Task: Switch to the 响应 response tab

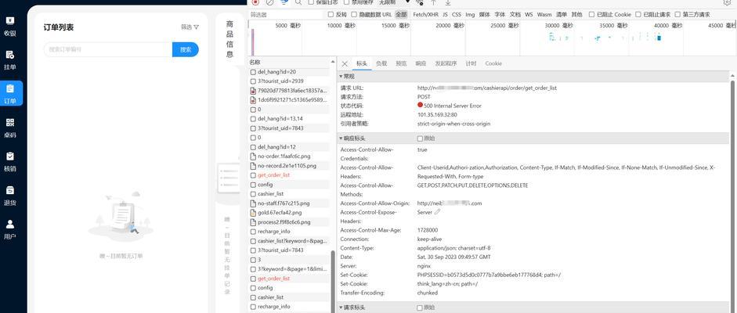Action: click(x=421, y=63)
